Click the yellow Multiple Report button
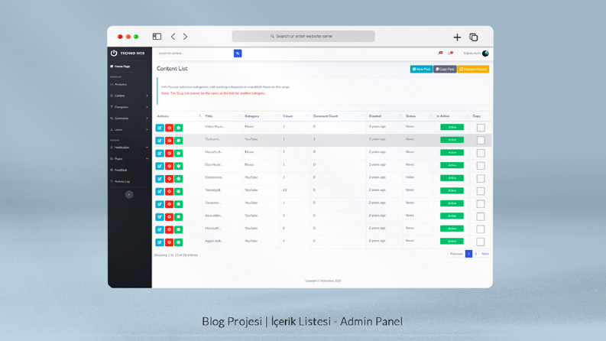Image resolution: width=606 pixels, height=341 pixels. click(x=474, y=70)
